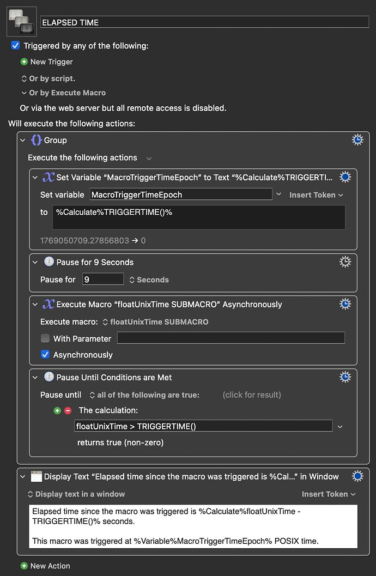376x576 pixels.
Task: Click the green add condition plus icon
Action: coord(57,410)
